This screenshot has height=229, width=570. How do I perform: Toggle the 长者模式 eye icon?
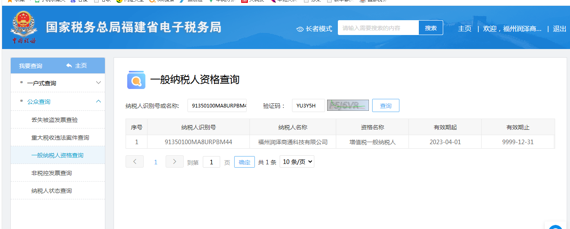(300, 29)
